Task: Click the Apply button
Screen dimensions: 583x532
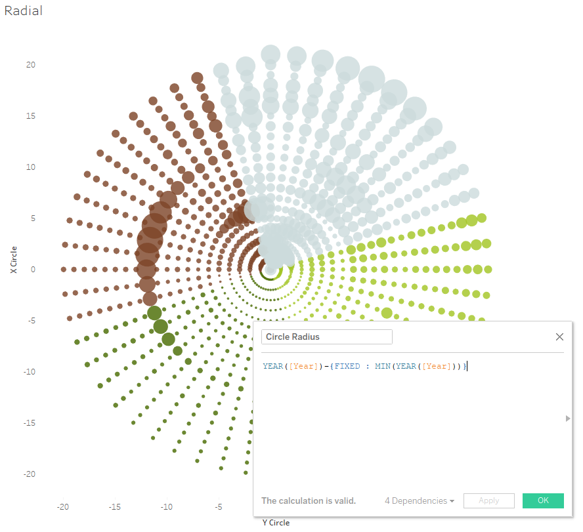Action: point(488,500)
